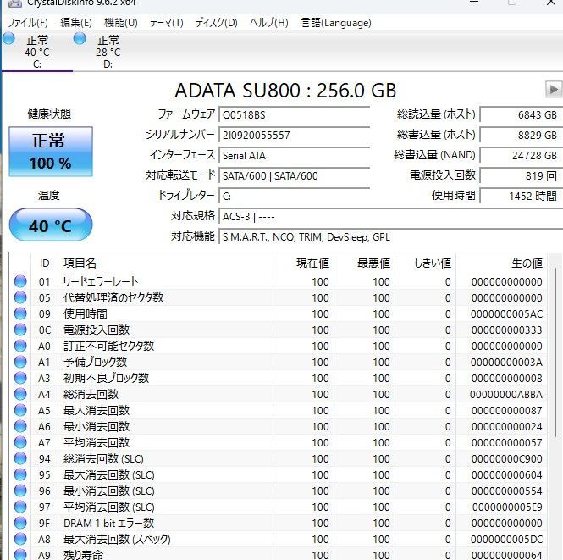This screenshot has width=563, height=560.
Task: Click the power on hours value 1452 時間
Action: [522, 196]
